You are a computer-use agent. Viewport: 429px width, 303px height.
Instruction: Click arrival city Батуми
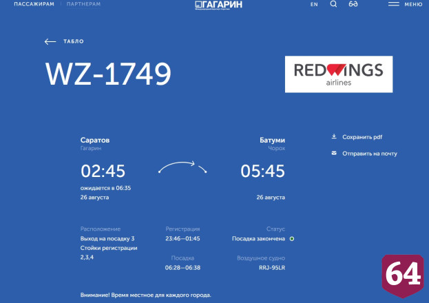(272, 140)
